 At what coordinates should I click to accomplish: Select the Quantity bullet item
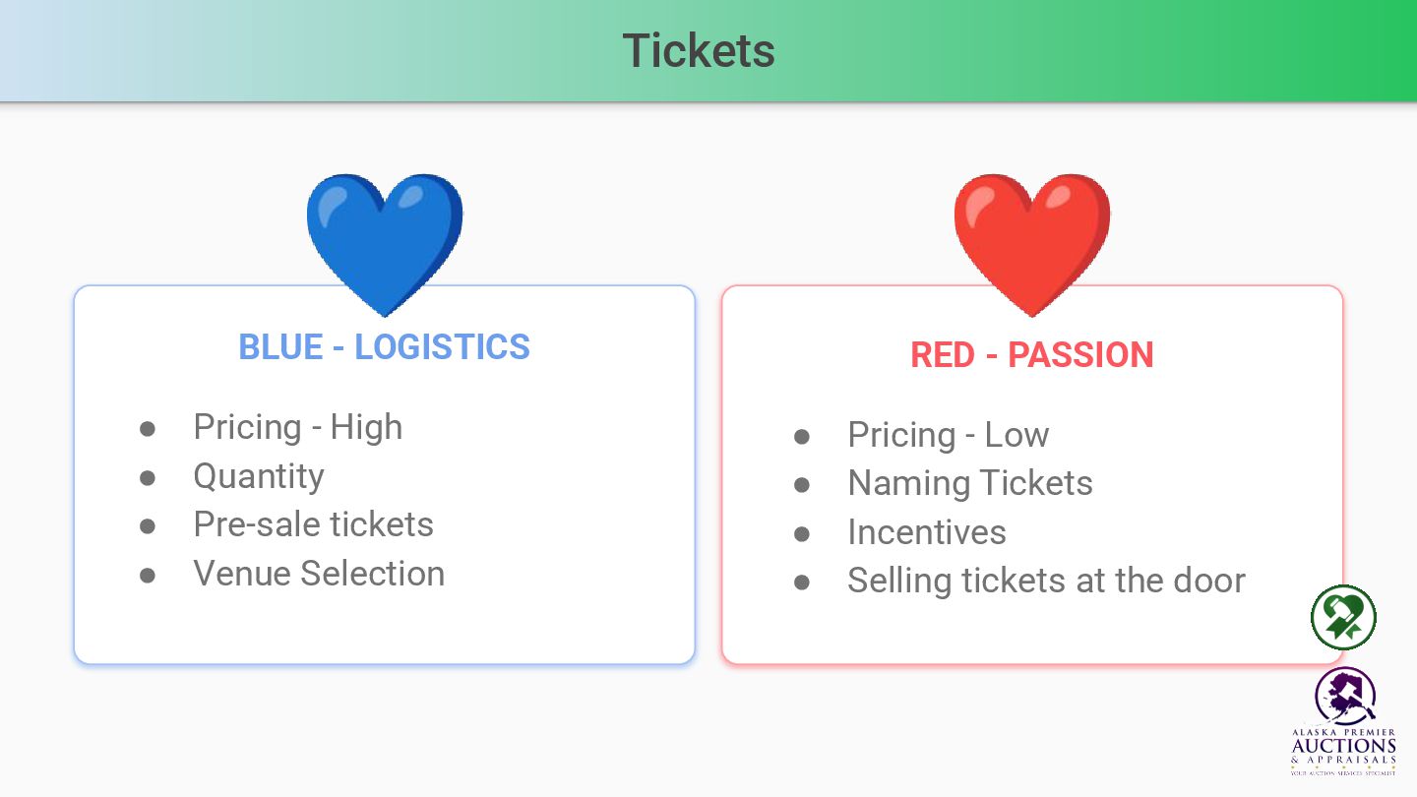(259, 476)
